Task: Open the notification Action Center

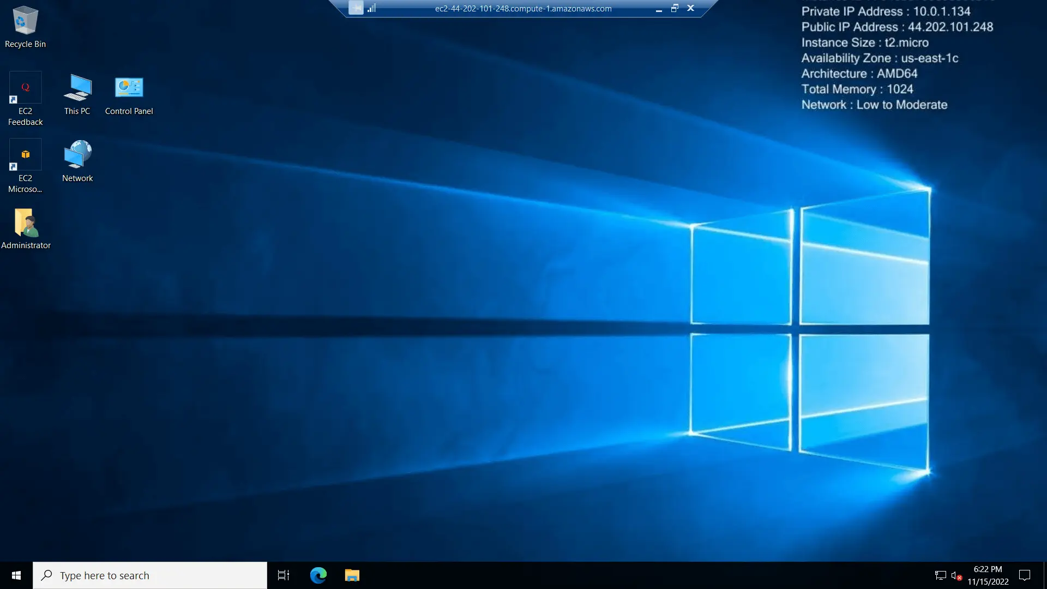Action: (1025, 575)
